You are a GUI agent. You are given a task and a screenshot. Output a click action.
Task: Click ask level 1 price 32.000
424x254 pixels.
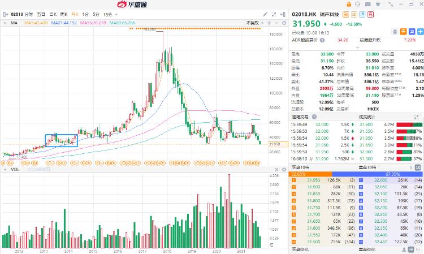380,180
